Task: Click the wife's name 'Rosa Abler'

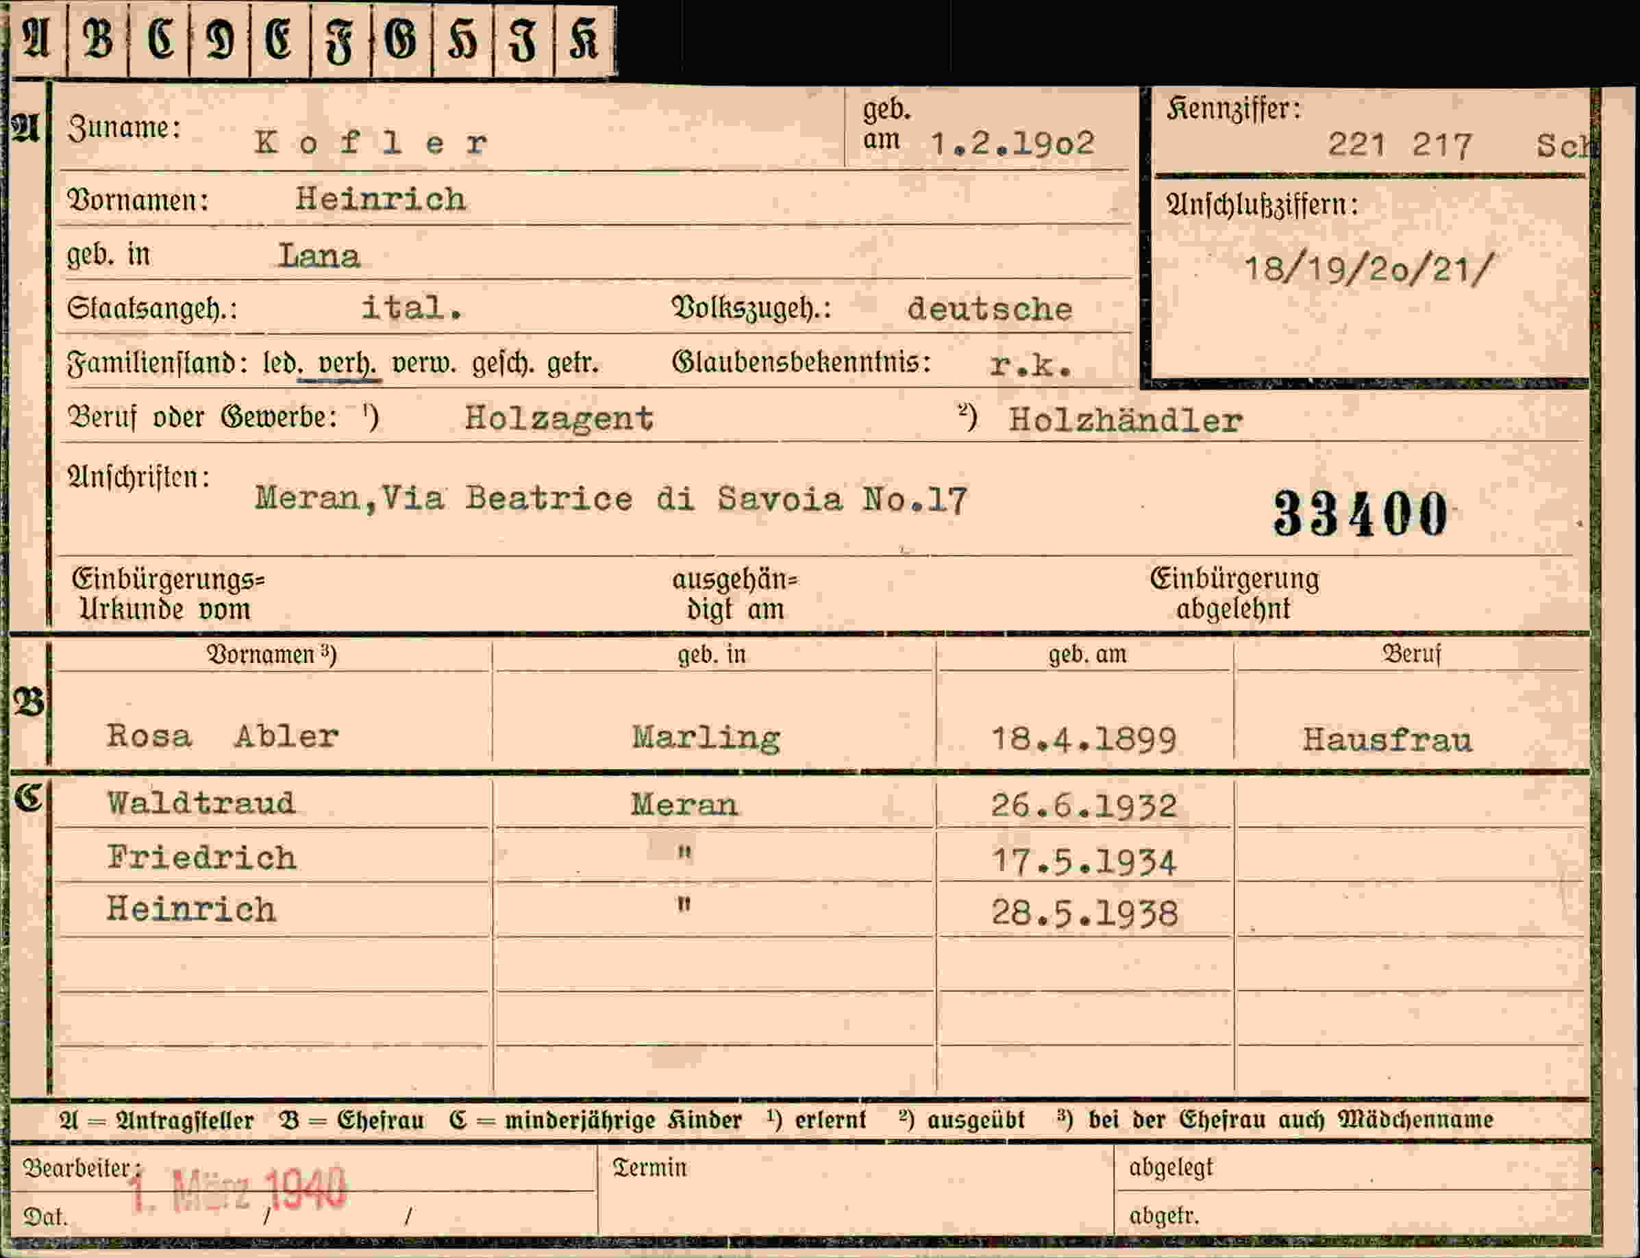Action: pos(223,736)
